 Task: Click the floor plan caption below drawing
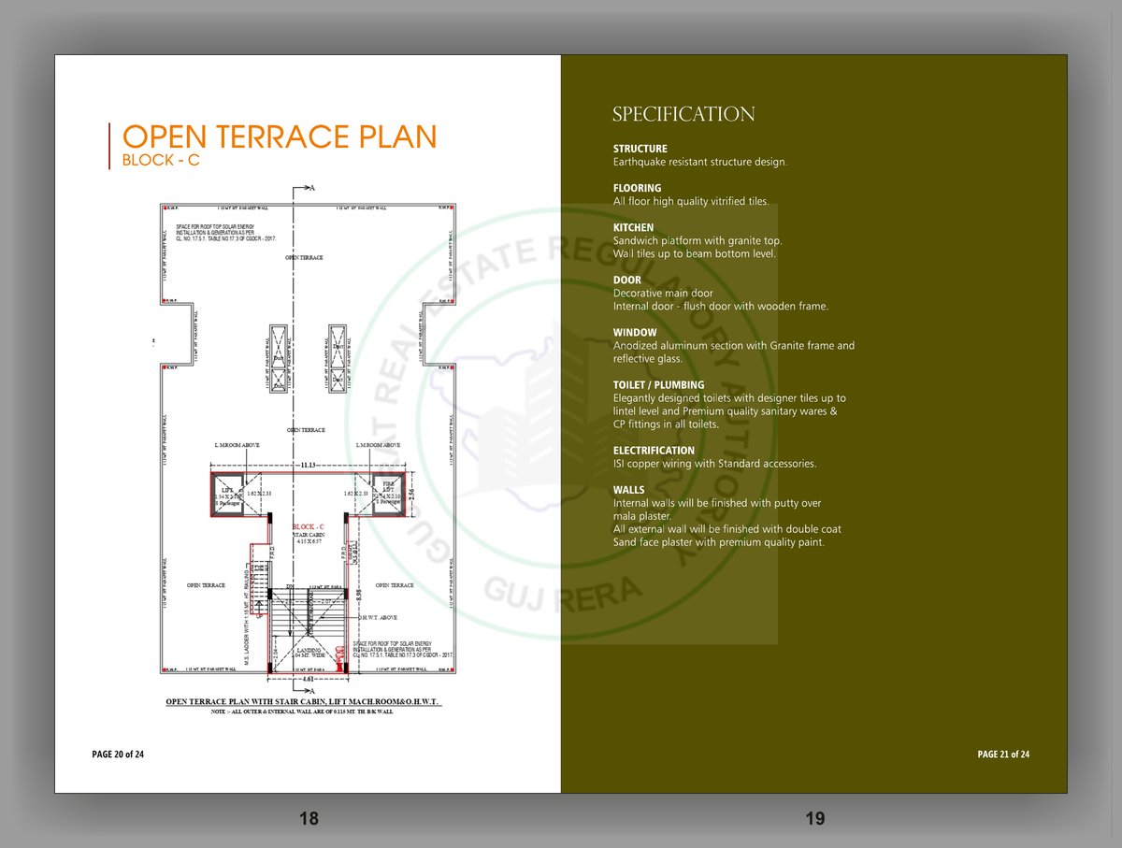(303, 701)
